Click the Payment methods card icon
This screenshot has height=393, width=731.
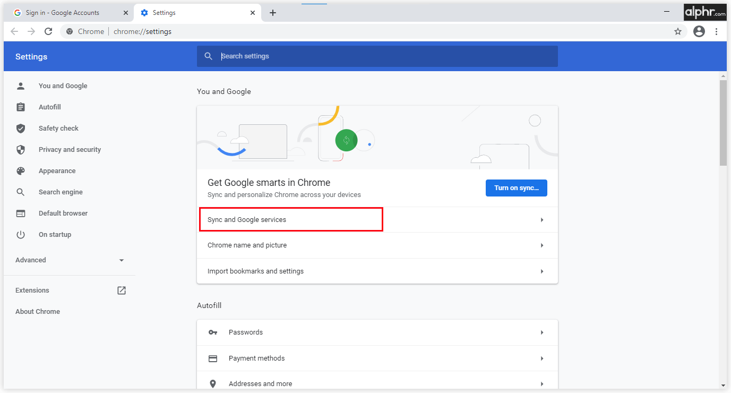[213, 358]
